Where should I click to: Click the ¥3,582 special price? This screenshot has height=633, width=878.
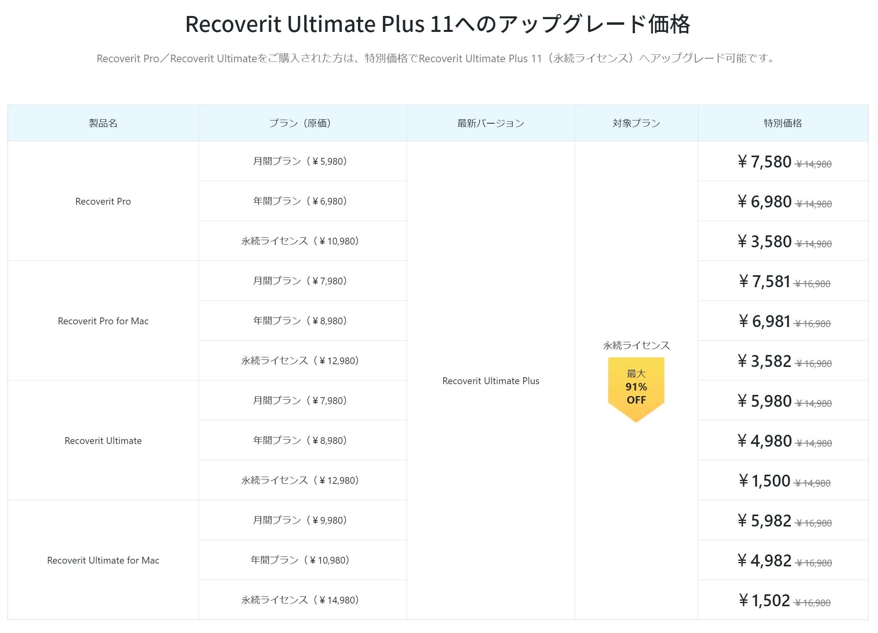(x=764, y=361)
